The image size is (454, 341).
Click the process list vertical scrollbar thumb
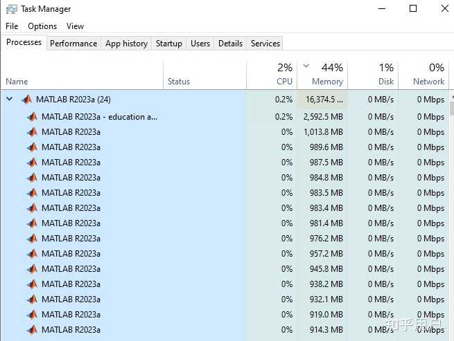pyautogui.click(x=452, y=109)
